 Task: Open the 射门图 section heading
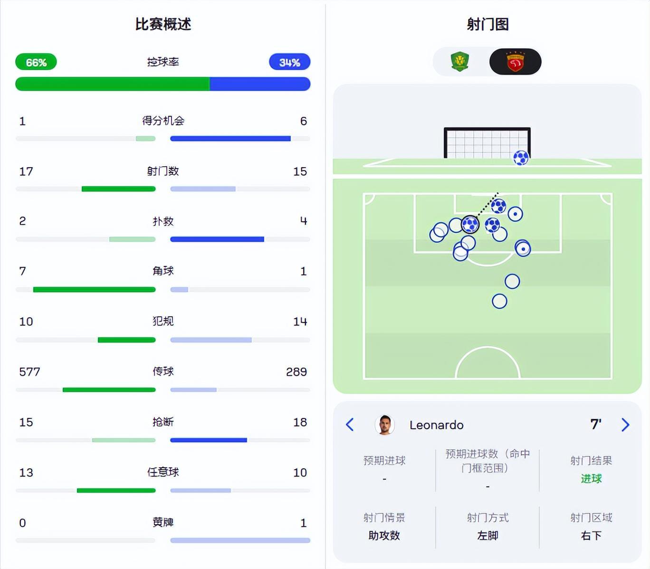pyautogui.click(x=488, y=24)
